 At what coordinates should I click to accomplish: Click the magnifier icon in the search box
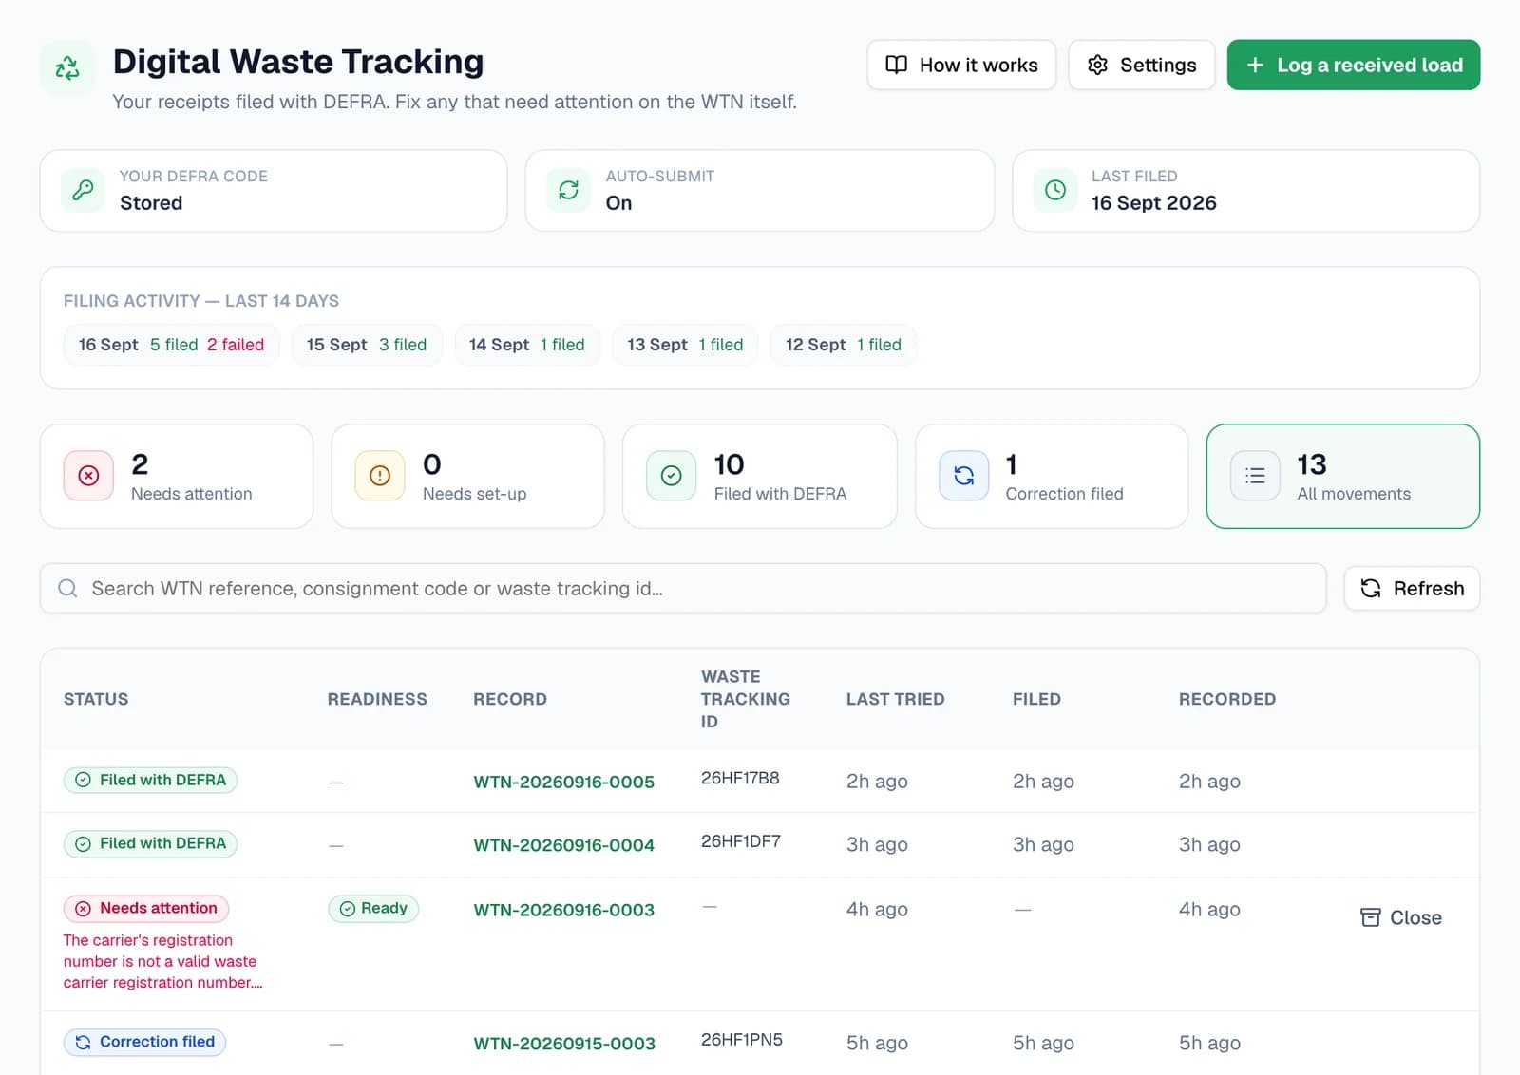[67, 589]
